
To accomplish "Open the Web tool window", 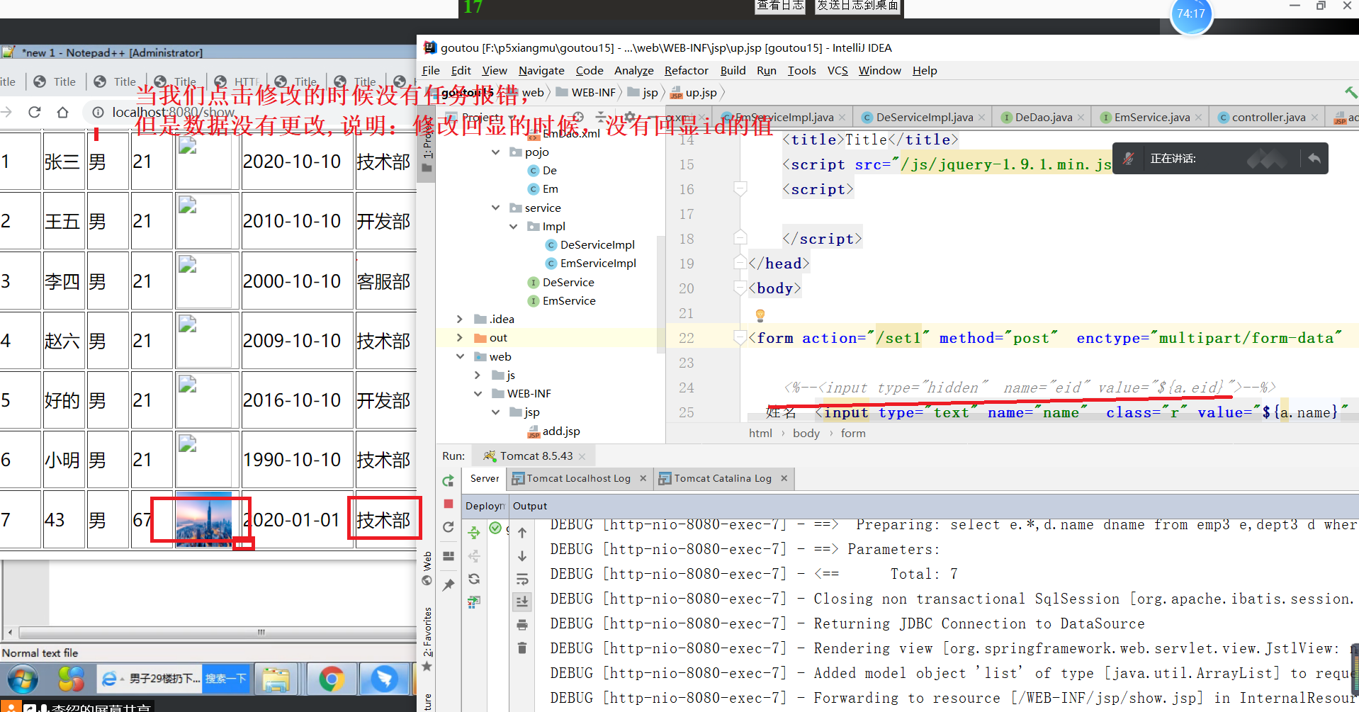I will tap(427, 568).
